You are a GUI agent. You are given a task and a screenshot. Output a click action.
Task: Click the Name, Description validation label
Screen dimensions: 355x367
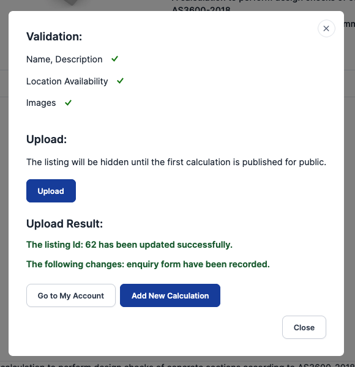[64, 59]
